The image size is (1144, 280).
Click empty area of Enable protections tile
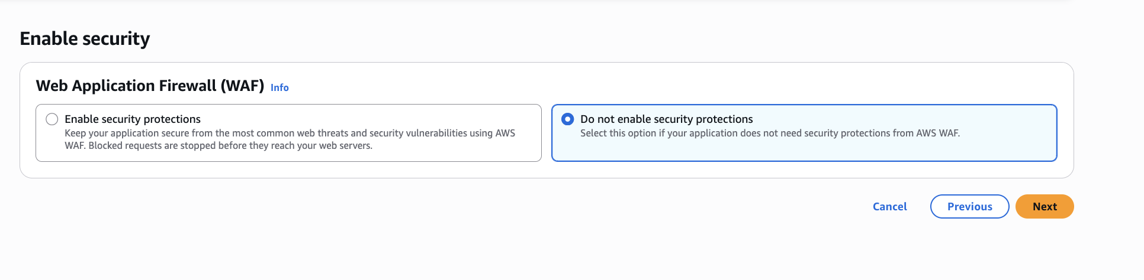[x=450, y=152]
